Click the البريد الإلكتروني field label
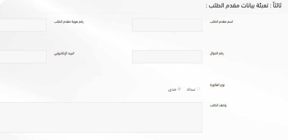Viewport: 288px width, 140px height. click(x=64, y=53)
